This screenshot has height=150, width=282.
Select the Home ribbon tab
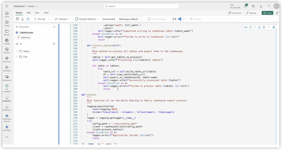(19, 13)
